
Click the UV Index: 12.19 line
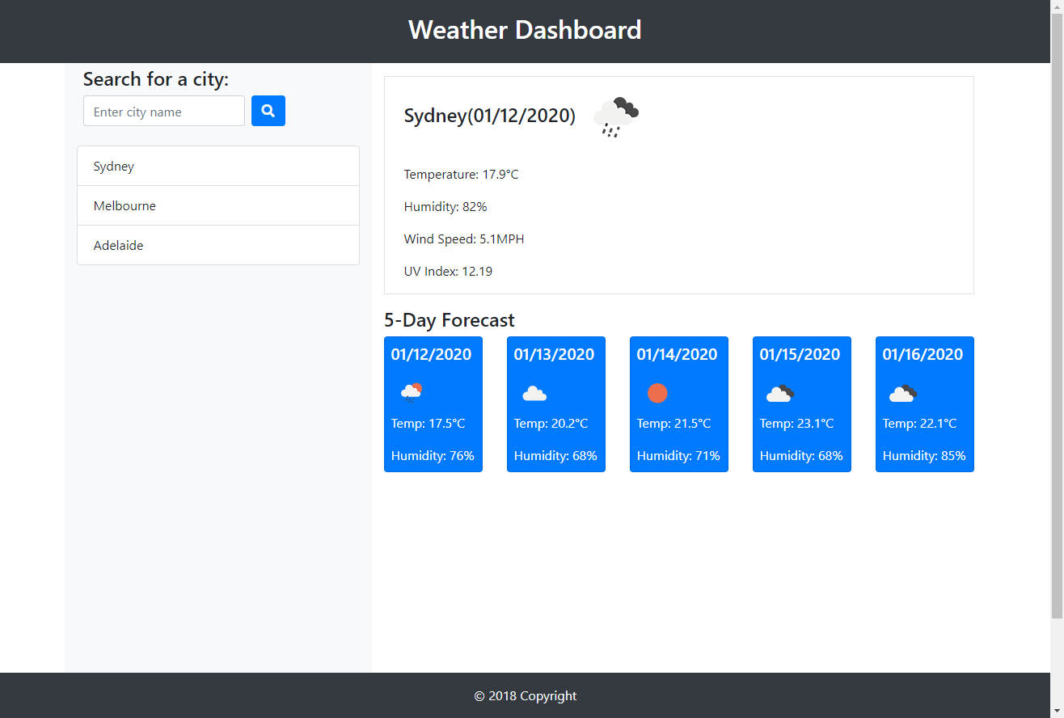tap(448, 271)
